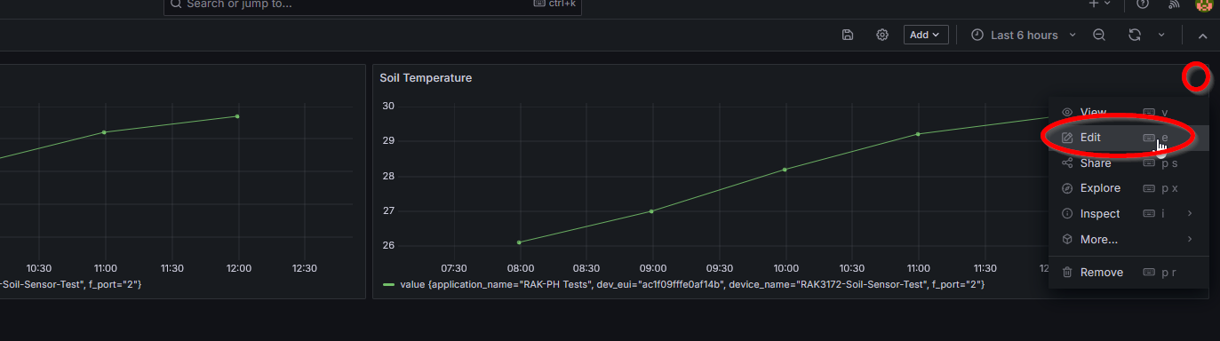Expand the More... submenu
Viewport: 1220px width, 341px height.
click(x=1190, y=239)
